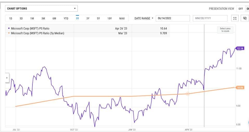Click the 10.06 orange value tag

(x=240, y=88)
